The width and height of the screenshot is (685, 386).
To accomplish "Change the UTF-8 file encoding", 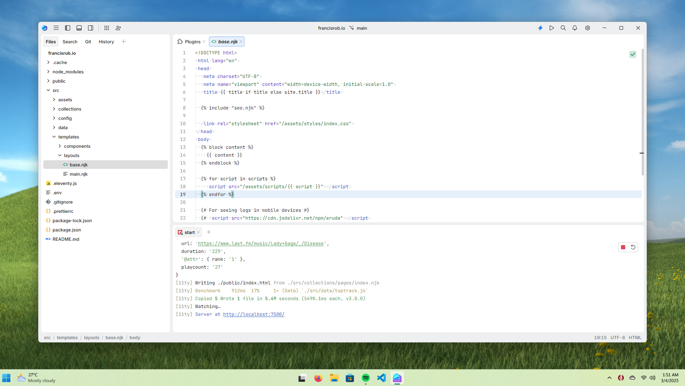I will (618, 337).
